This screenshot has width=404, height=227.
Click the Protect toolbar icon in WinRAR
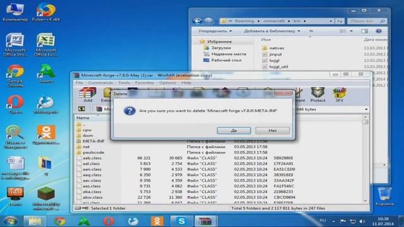click(x=318, y=95)
